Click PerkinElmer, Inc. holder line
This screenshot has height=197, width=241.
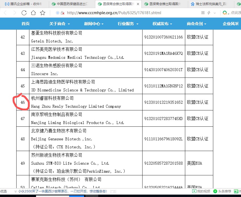pyautogui.click(x=79, y=171)
